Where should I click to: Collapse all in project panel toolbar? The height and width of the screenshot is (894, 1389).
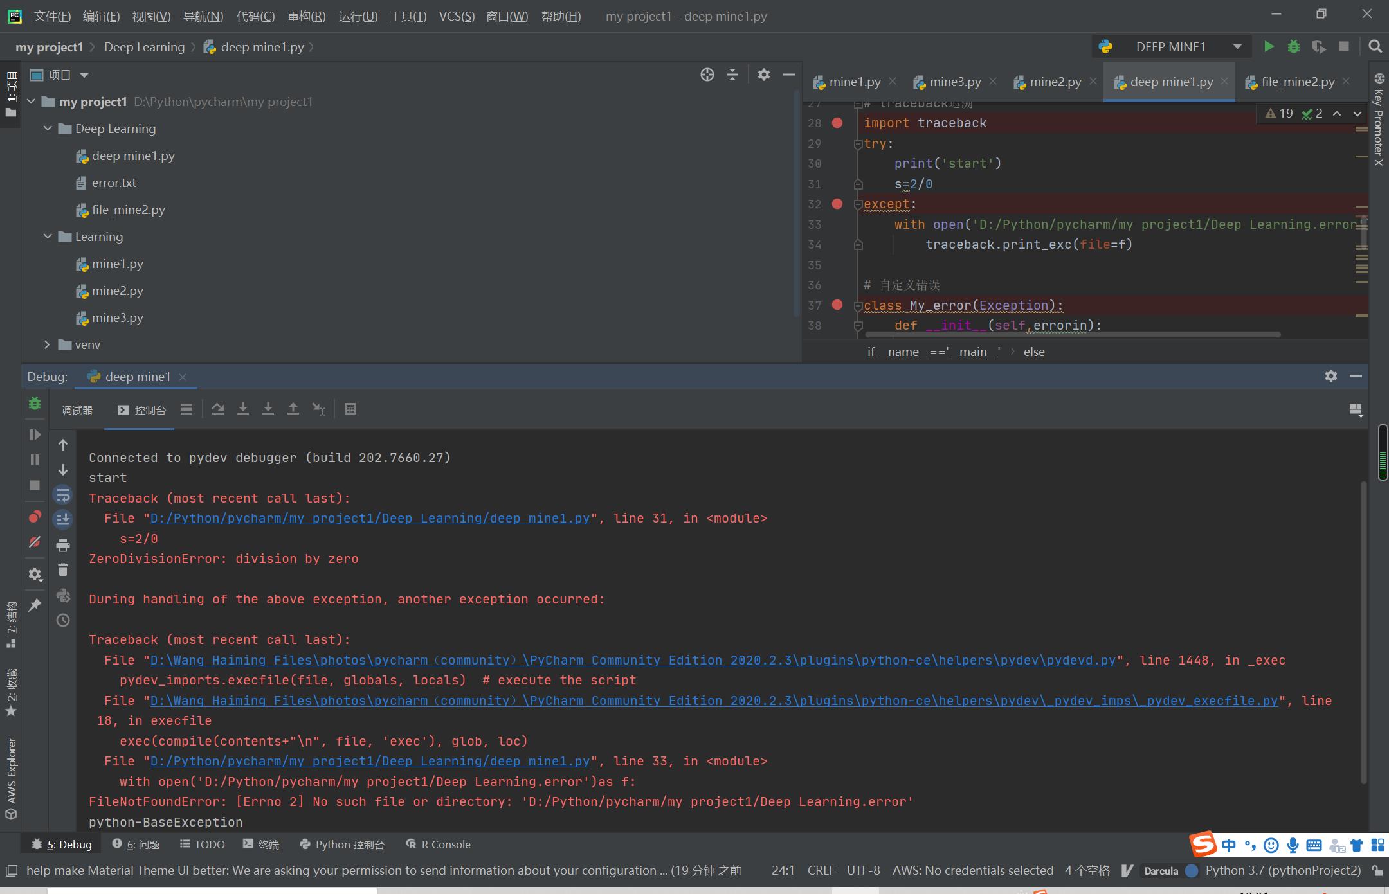tap(732, 75)
